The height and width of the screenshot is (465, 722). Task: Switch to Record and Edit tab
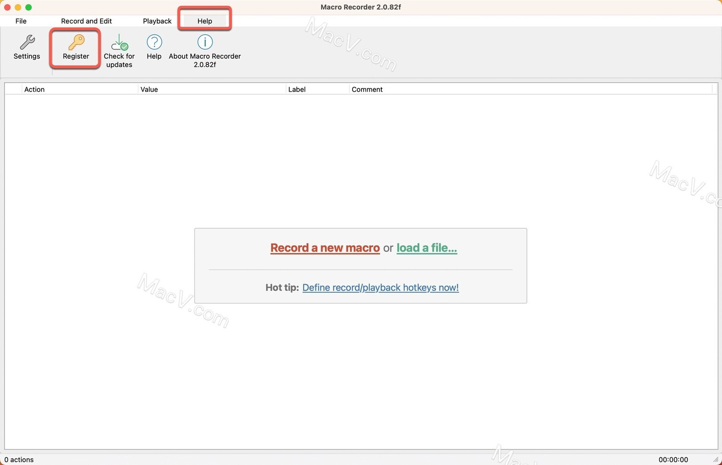(x=86, y=21)
